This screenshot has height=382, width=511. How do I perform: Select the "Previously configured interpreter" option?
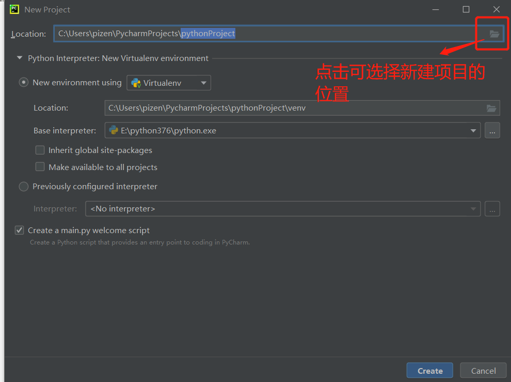(23, 187)
